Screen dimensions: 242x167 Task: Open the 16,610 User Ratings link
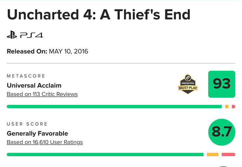point(45,142)
